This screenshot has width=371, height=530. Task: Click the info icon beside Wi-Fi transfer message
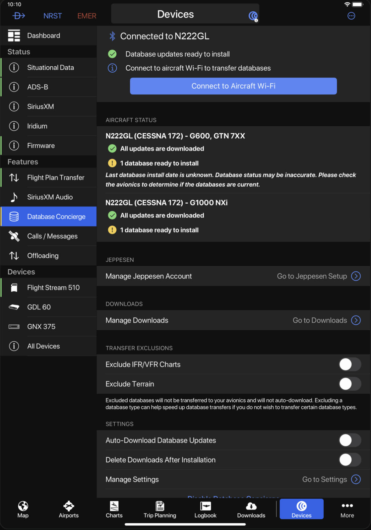pos(112,68)
